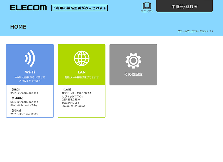
Task: Select the 中継器/離れ家 mode tab
Action: click(185, 6)
